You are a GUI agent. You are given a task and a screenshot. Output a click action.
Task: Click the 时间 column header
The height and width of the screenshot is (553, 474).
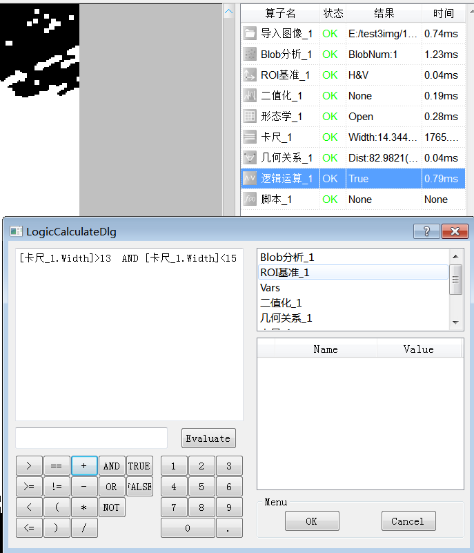(x=444, y=13)
